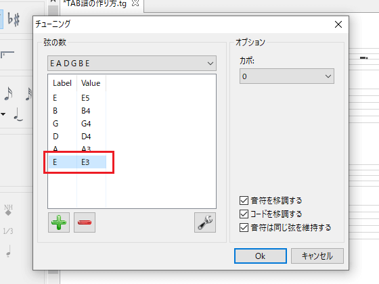Select the sixteenth note duration icon
This screenshot has width=379, height=284.
click(9, 94)
